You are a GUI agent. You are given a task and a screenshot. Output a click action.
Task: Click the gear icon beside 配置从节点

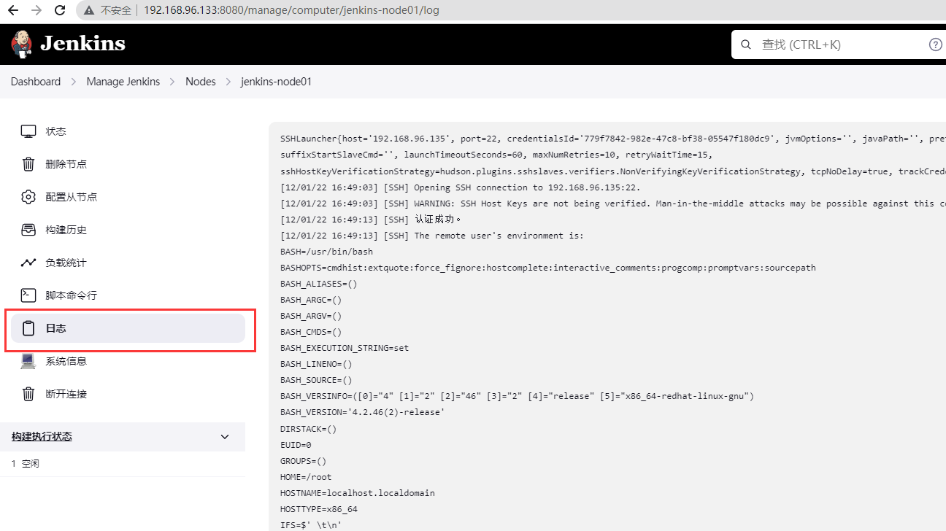click(x=28, y=197)
